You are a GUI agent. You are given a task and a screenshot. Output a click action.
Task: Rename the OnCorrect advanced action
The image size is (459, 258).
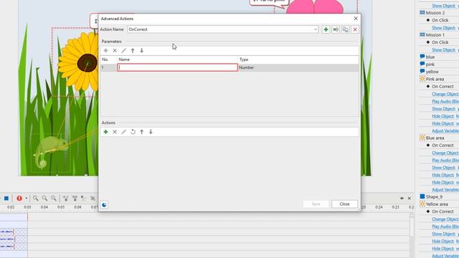336,29
